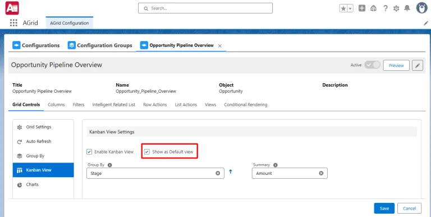This screenshot has width=431, height=217.
Task: Clear the Amount value in Summary
Action: (x=321, y=173)
